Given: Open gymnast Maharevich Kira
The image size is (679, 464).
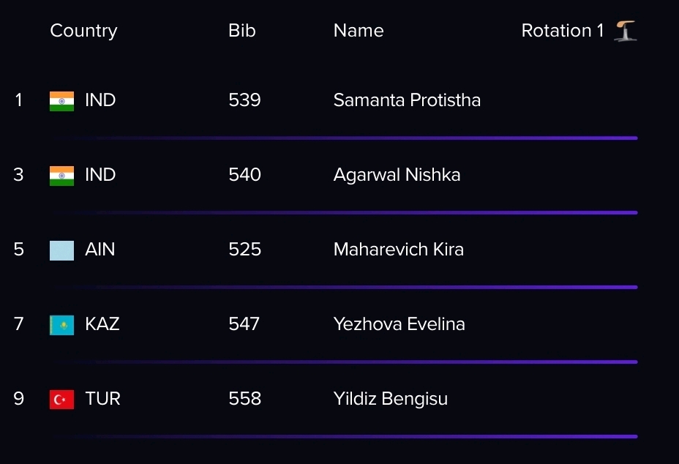Looking at the screenshot, I should coord(398,250).
